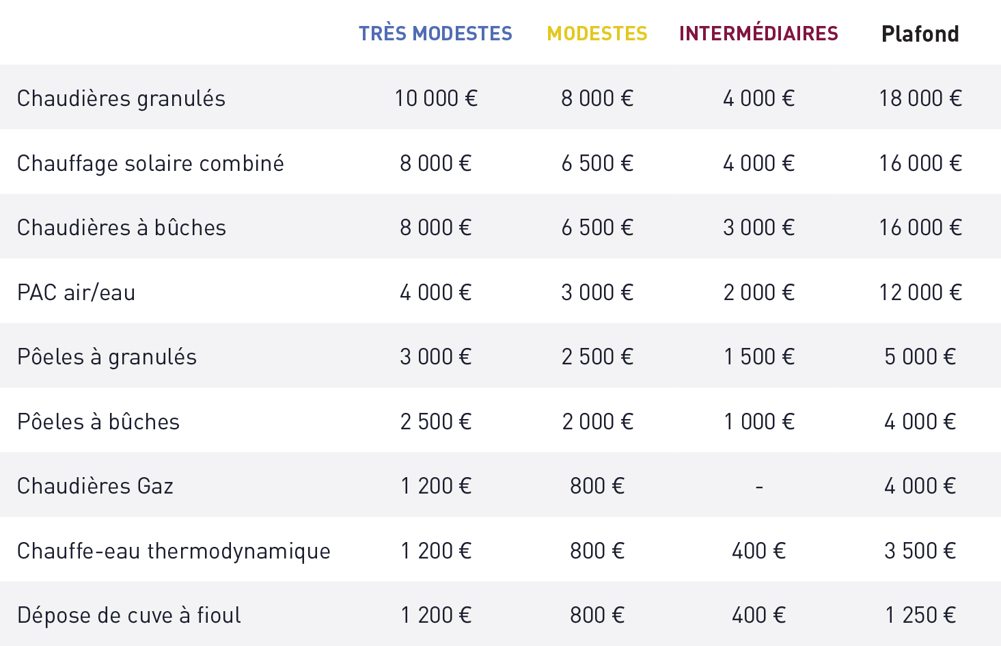Select the Dépose de cuve à fioul label
Viewport: 1001px width, 646px height.
[x=129, y=615]
